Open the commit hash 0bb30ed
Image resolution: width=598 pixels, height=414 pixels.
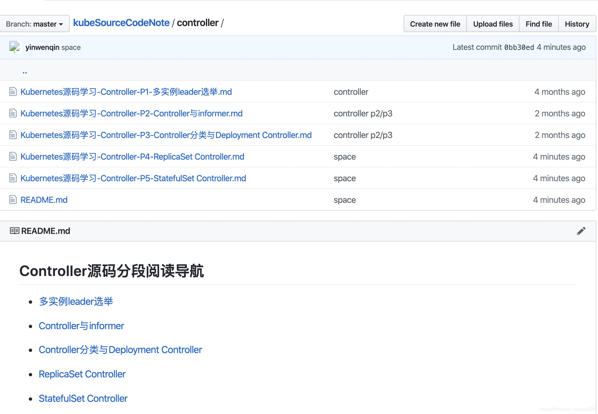(519, 47)
